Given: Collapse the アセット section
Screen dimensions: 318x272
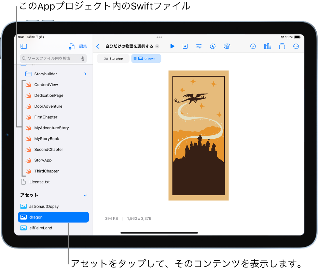Looking at the screenshot, I should (x=85, y=196).
